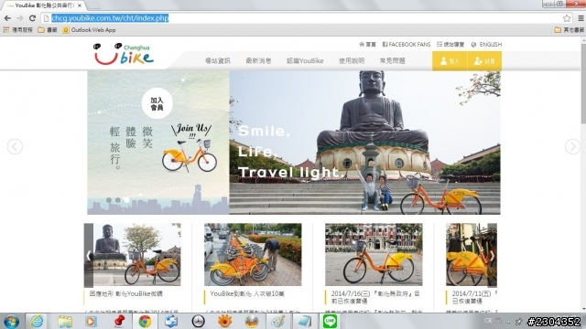Open the orange flower taskbar app
This screenshot has width=586, height=329.
click(x=224, y=321)
